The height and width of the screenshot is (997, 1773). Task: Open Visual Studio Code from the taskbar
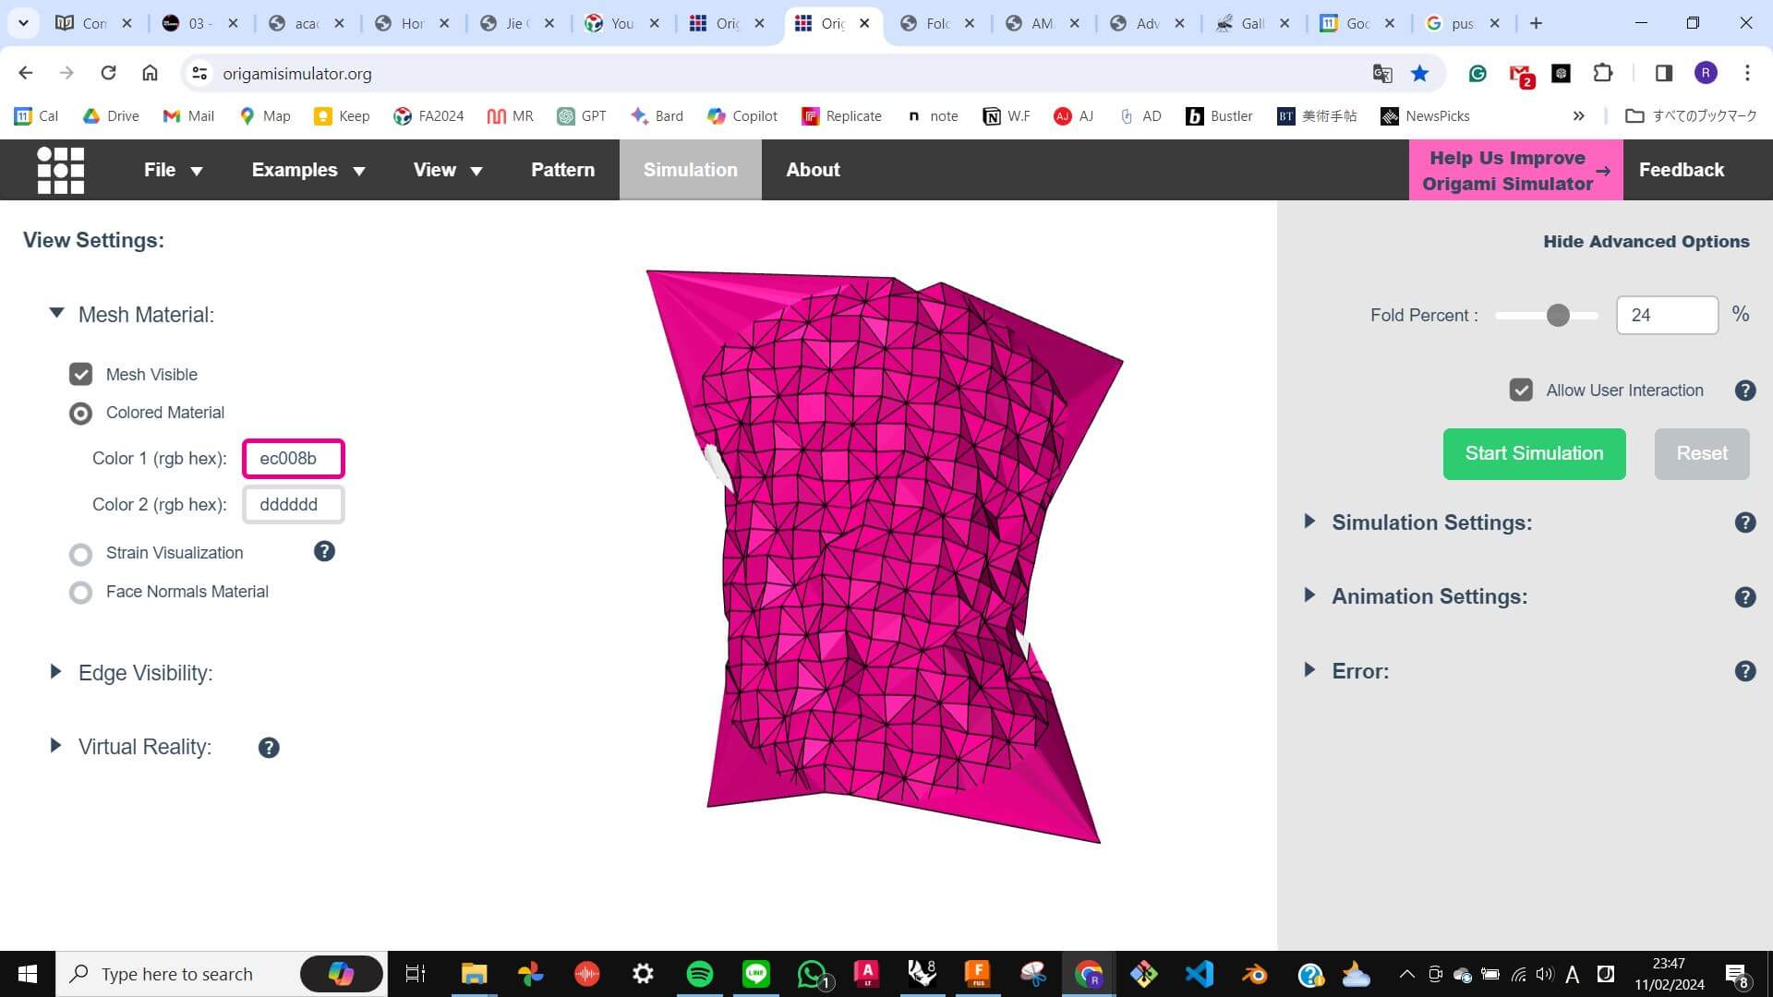click(1199, 974)
